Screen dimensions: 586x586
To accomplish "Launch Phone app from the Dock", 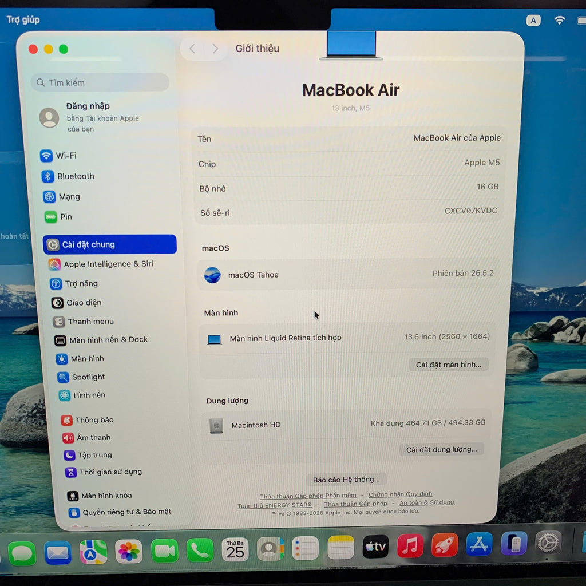I will 200,549.
